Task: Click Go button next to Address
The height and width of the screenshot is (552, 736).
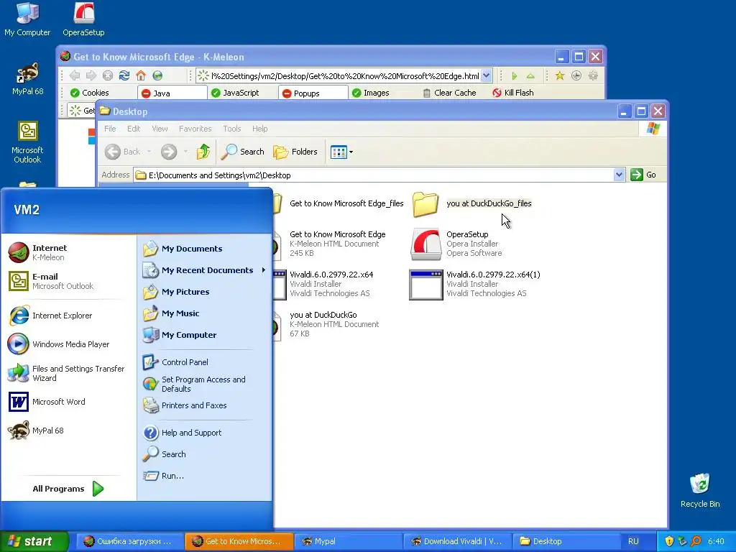Action: coord(643,175)
